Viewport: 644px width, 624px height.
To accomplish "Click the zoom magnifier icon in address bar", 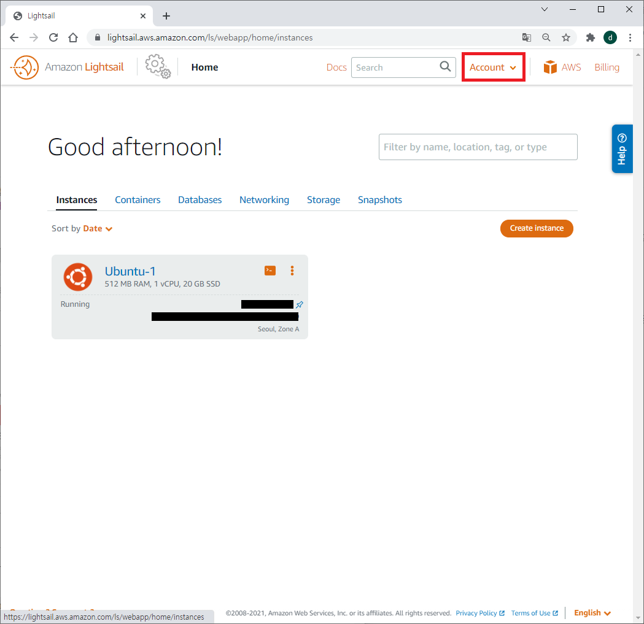I will (546, 38).
